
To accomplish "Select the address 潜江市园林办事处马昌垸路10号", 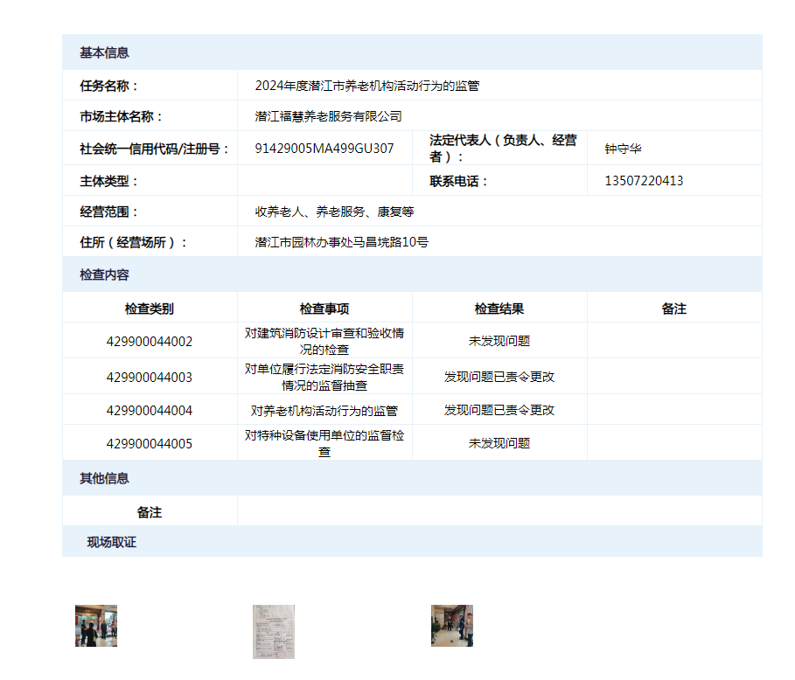I will [341, 242].
